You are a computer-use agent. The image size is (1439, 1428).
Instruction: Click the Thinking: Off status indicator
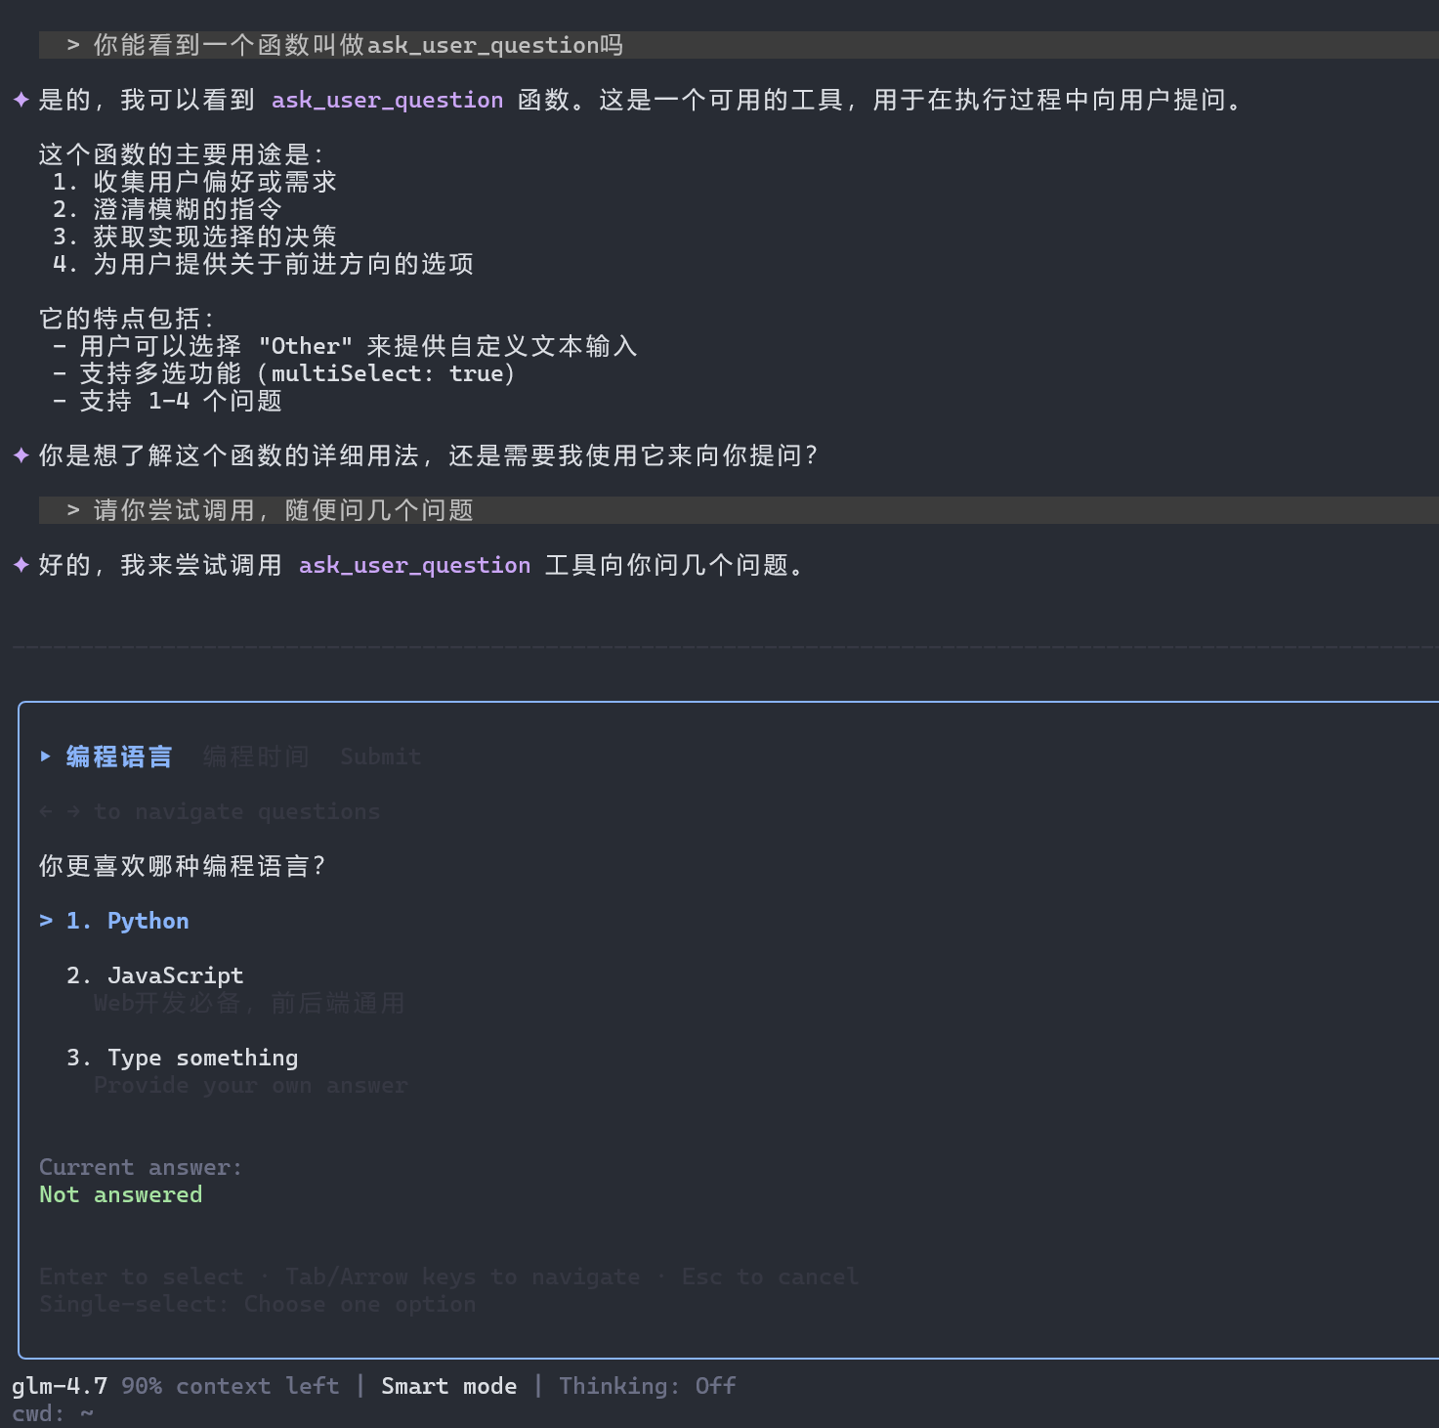(x=647, y=1386)
